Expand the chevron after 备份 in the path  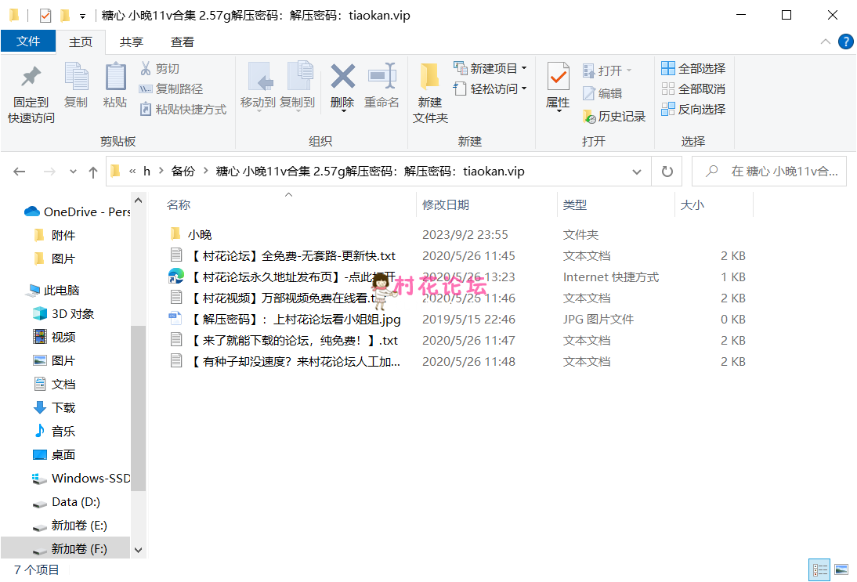205,171
